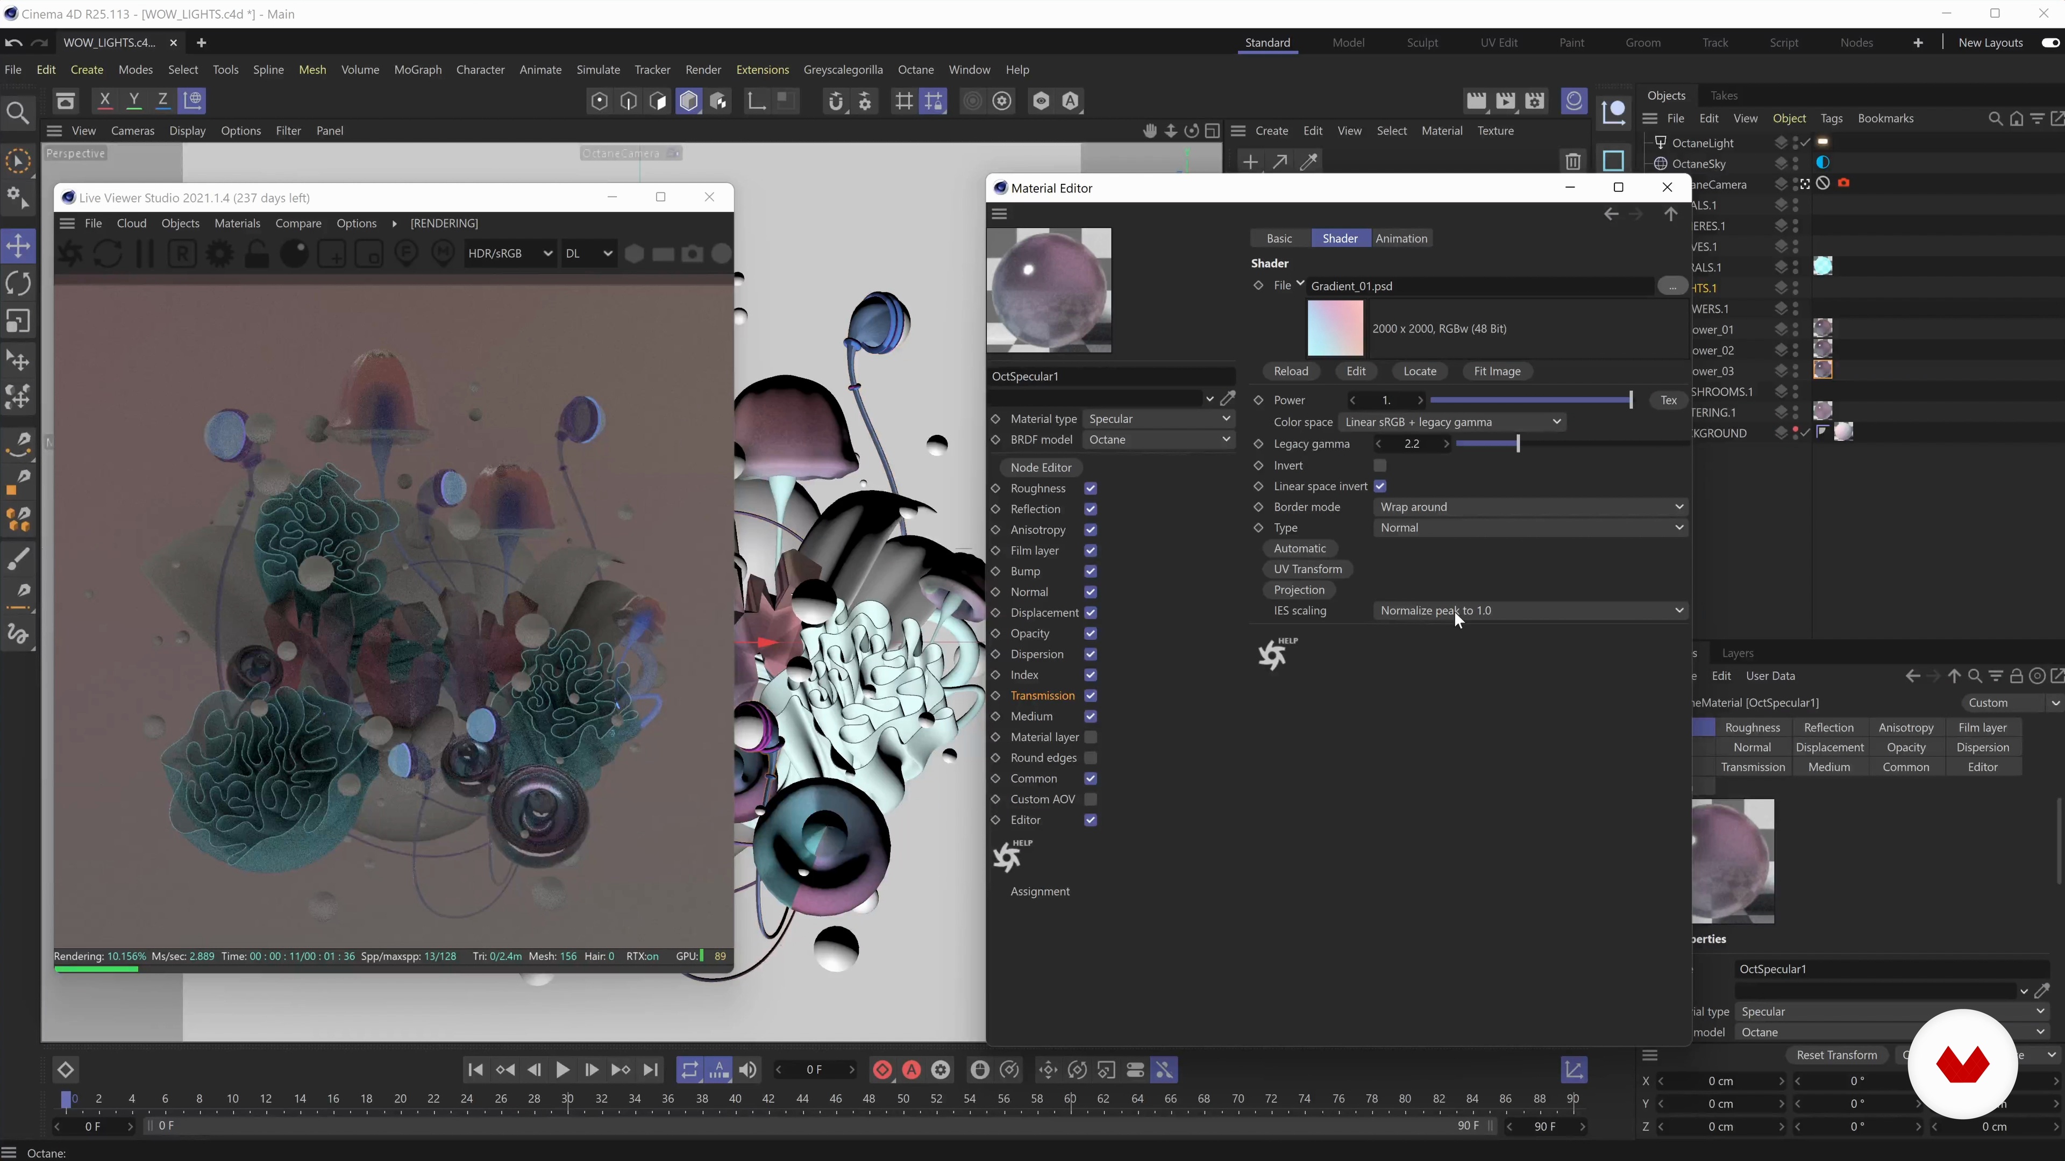
Task: Toggle X axis lock icon
Action: coord(104,101)
